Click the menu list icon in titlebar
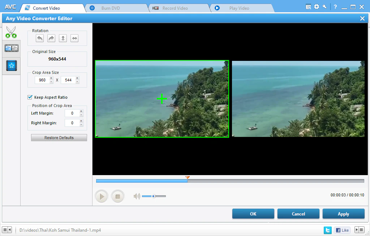 coord(308,6)
